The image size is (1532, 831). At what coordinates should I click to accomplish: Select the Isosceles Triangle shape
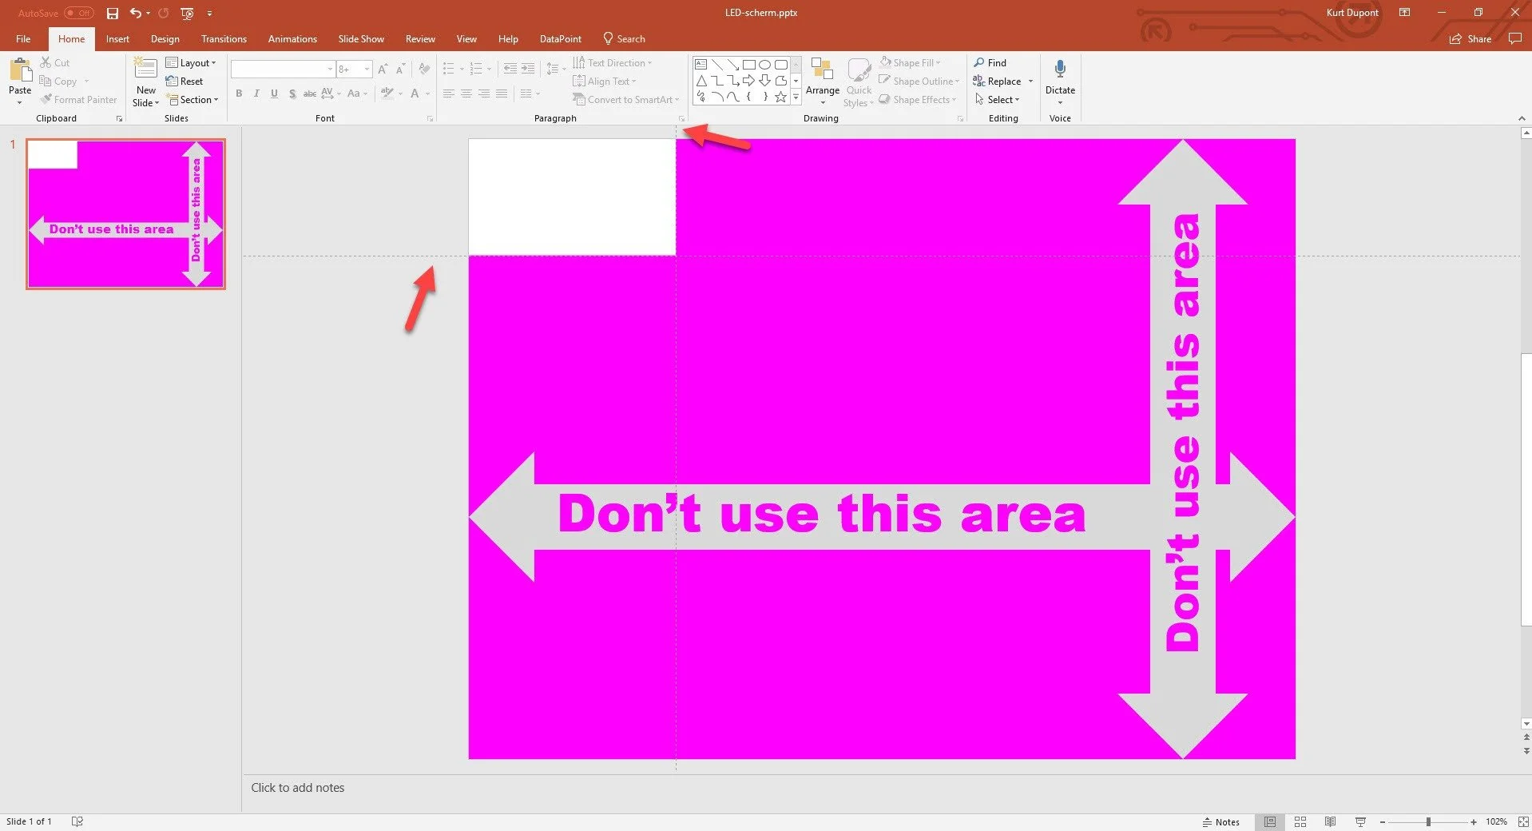[x=701, y=80]
